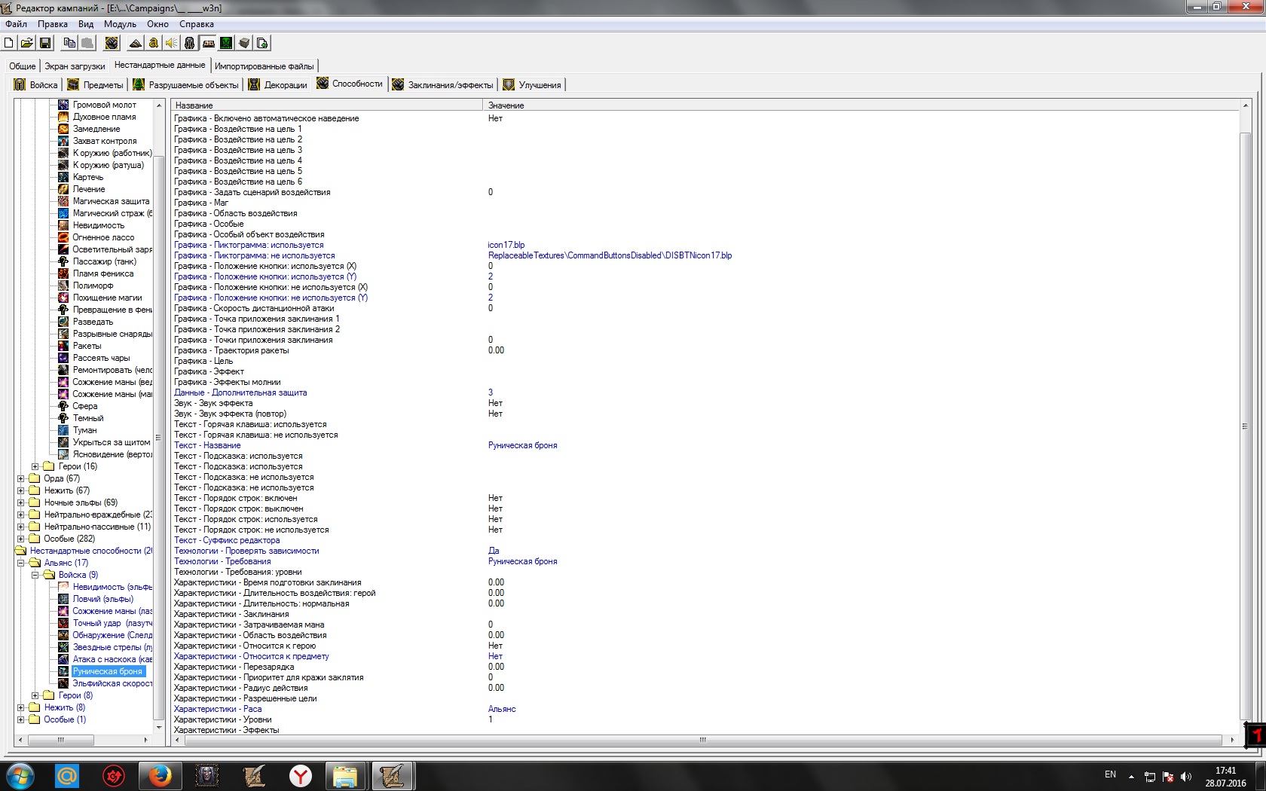The width and height of the screenshot is (1266, 791).
Task: Open the Разрушаемые объекты tab
Action: pyautogui.click(x=185, y=85)
